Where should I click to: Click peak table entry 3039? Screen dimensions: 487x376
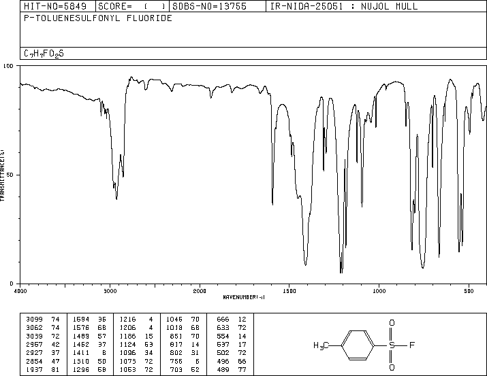35,336
